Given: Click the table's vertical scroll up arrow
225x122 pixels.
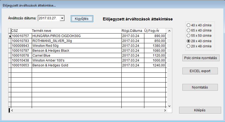Looking at the screenshot, I should [x=169, y=31].
